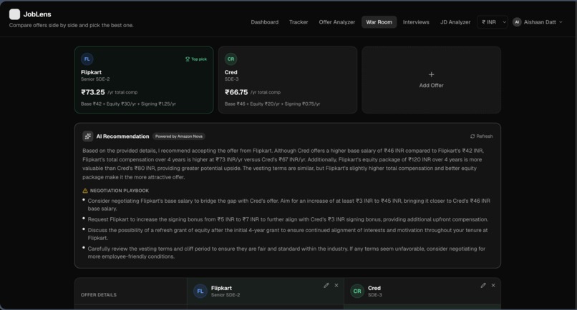This screenshot has height=310, width=577.
Task: Select the War Room tab
Action: [x=379, y=22]
